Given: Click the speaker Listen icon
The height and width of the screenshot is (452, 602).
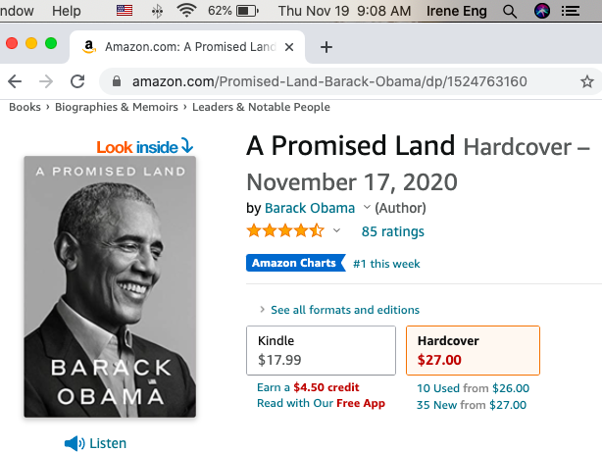Looking at the screenshot, I should [74, 443].
